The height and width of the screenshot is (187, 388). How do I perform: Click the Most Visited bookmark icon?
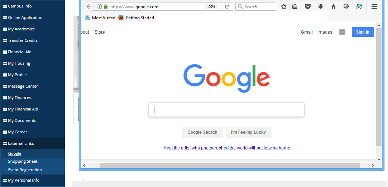click(x=87, y=18)
